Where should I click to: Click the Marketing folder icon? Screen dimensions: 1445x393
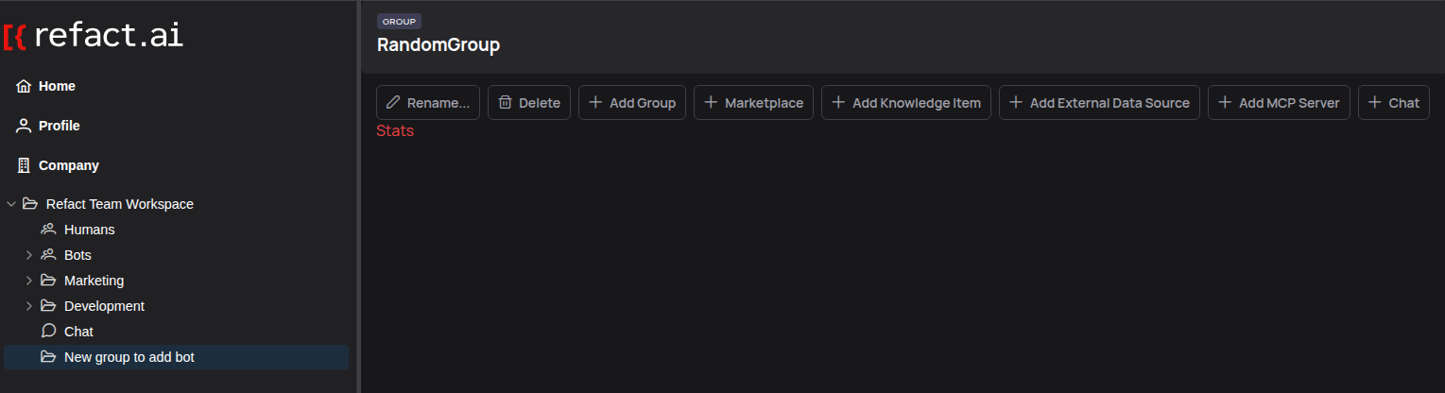pyautogui.click(x=48, y=281)
